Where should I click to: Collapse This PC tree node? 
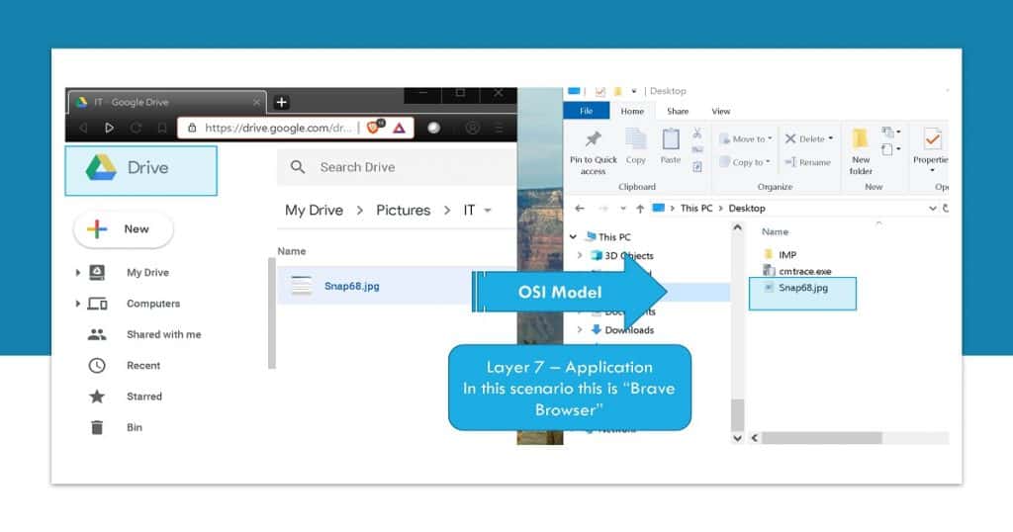pyautogui.click(x=573, y=237)
